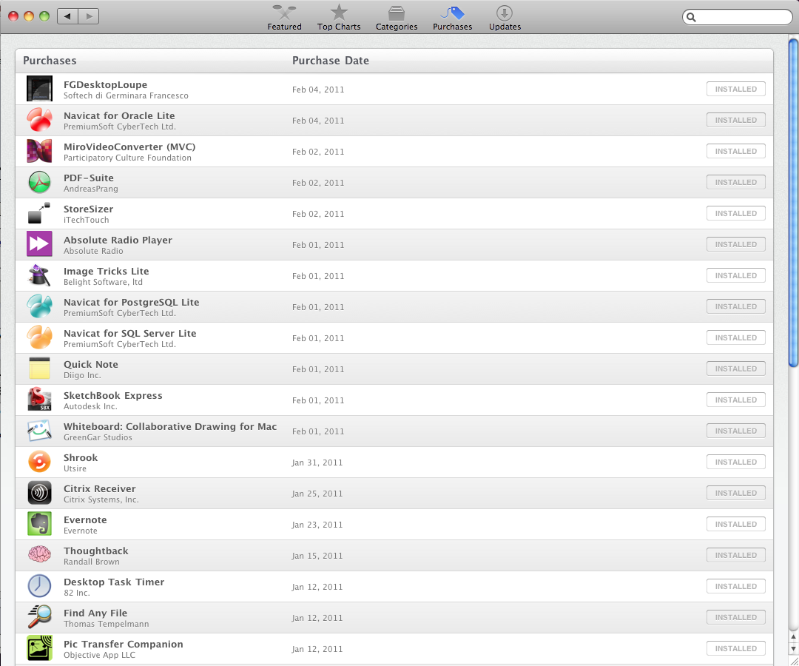
Task: Go forward with the right arrow button
Action: click(x=89, y=16)
